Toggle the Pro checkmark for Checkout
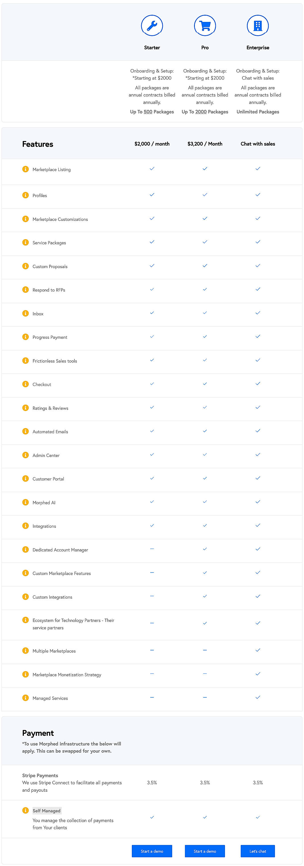The width and height of the screenshot is (304, 866). click(x=205, y=383)
